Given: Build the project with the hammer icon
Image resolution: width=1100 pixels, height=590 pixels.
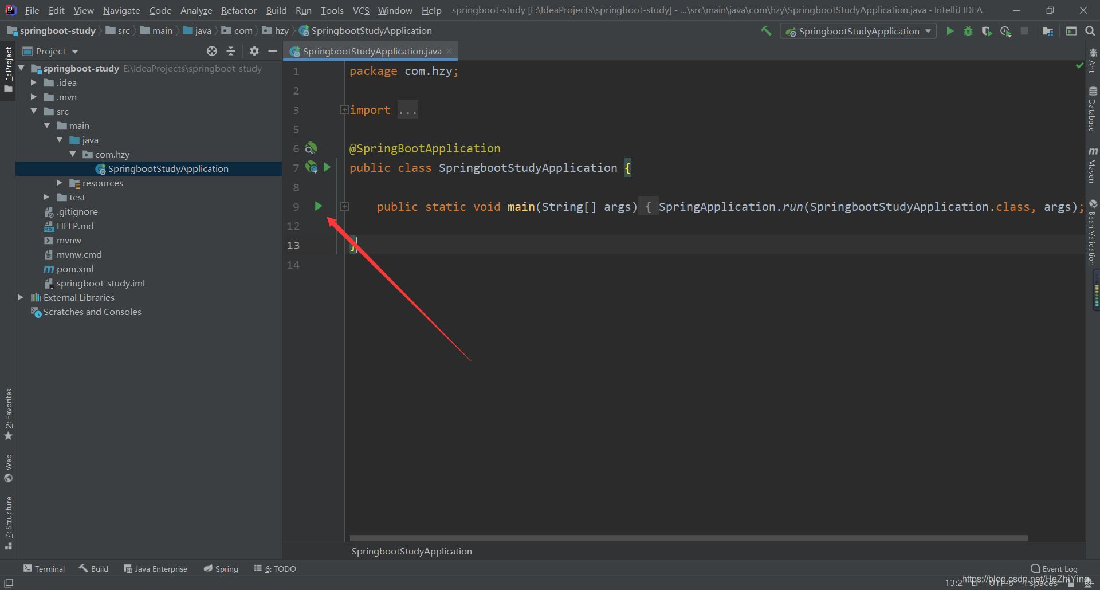Looking at the screenshot, I should (x=766, y=31).
